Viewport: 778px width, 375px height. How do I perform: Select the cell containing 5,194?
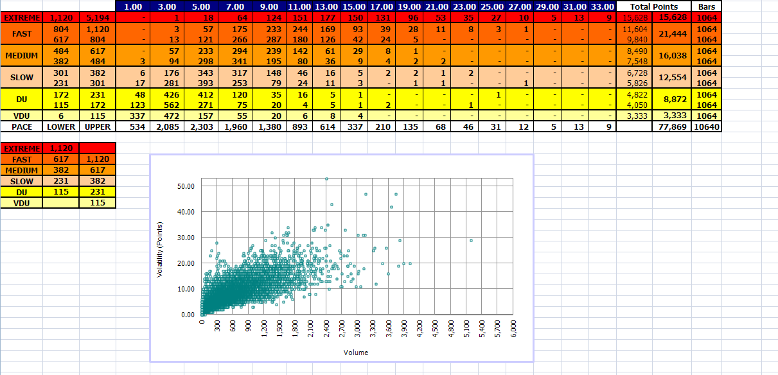[x=96, y=17]
